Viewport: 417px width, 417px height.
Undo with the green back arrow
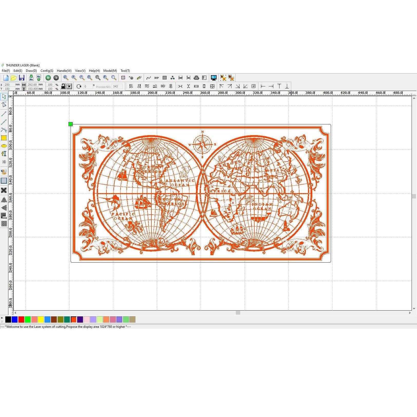tap(48, 78)
